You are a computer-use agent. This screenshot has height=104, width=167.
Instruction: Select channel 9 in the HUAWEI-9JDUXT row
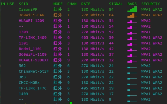[x=69, y=60]
